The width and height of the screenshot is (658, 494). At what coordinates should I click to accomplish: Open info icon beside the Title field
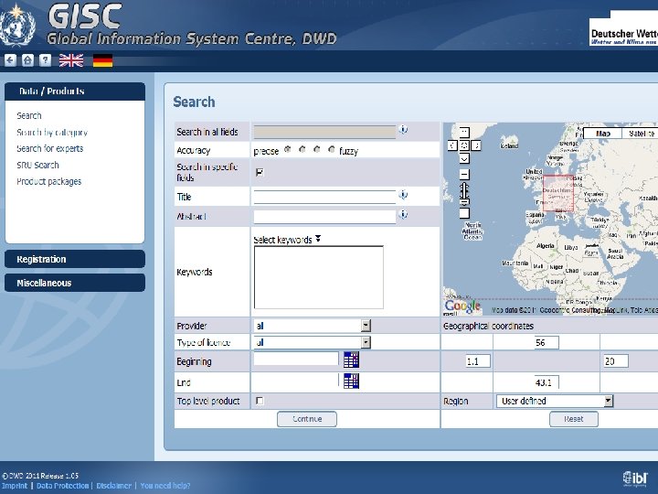403,195
